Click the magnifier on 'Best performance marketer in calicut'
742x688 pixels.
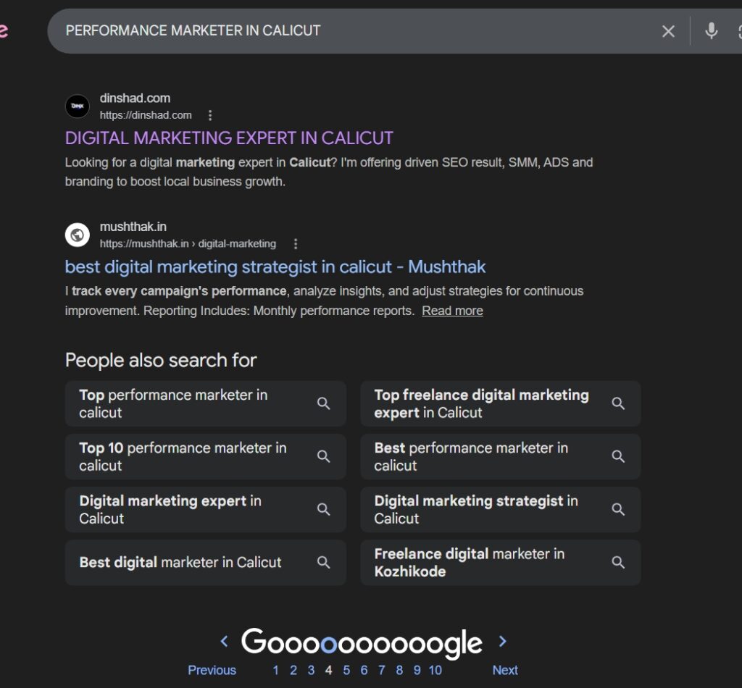pyautogui.click(x=618, y=456)
